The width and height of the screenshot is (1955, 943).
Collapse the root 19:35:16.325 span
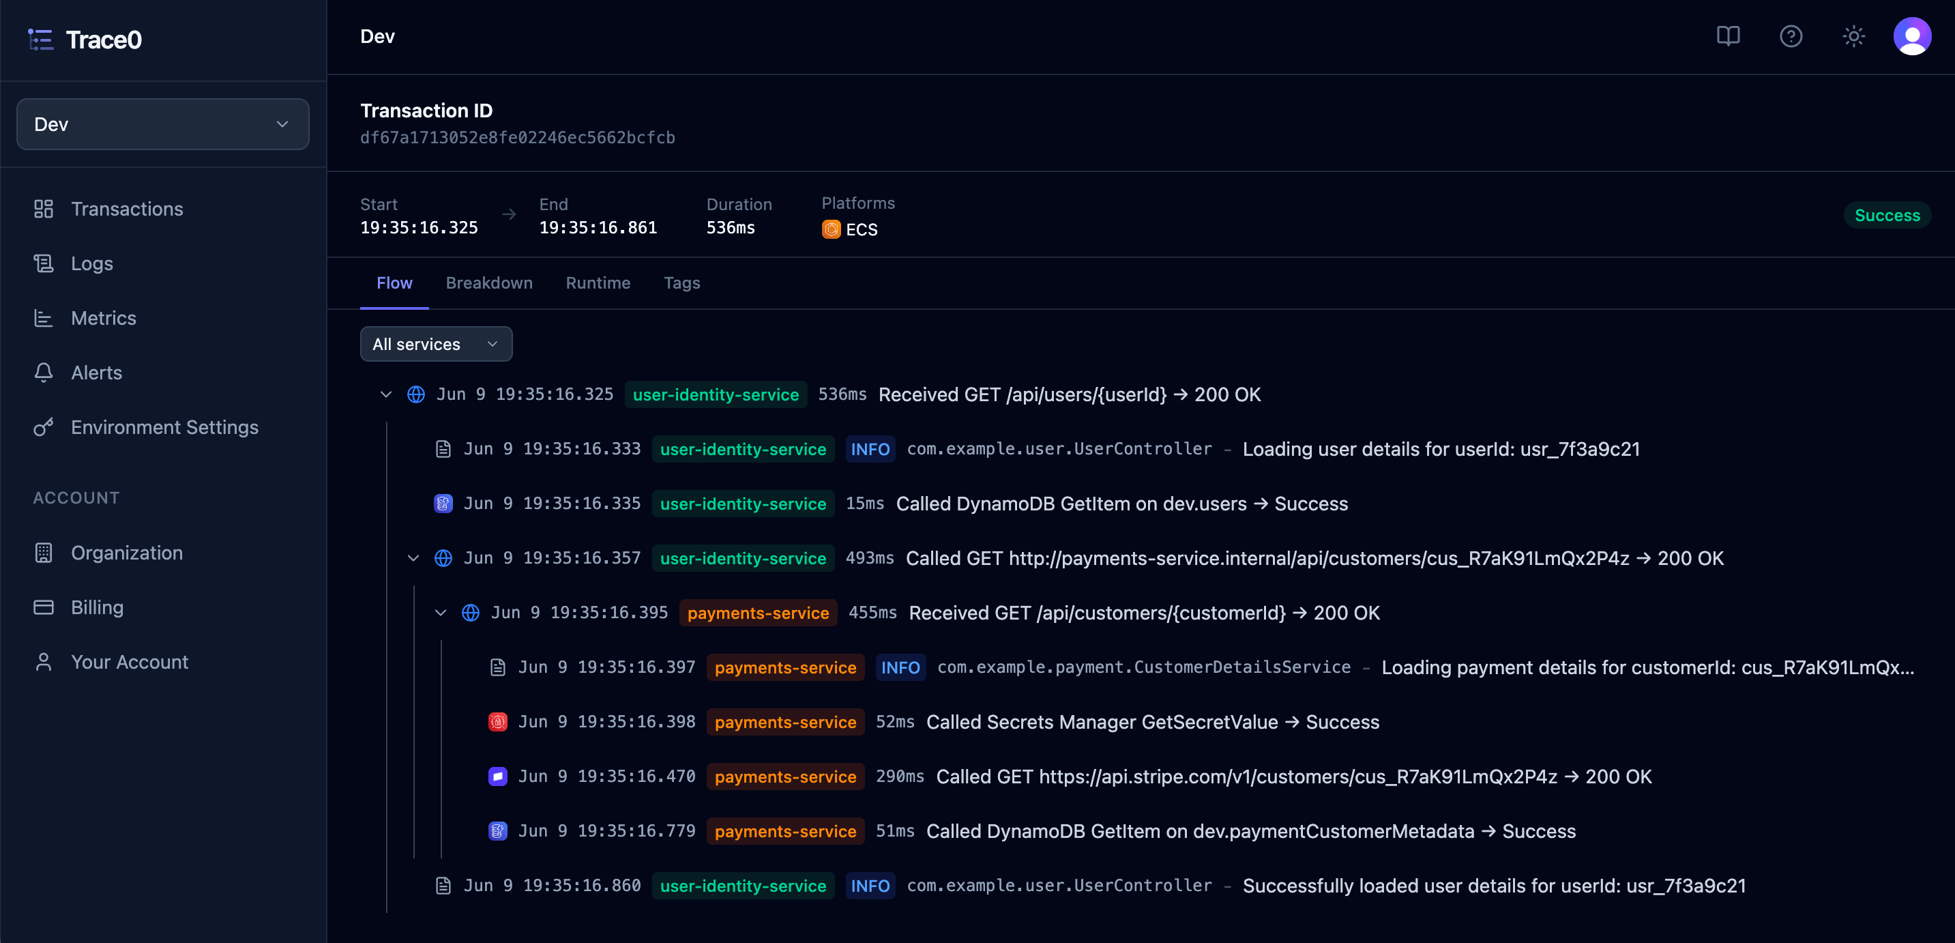[x=386, y=395]
